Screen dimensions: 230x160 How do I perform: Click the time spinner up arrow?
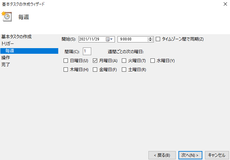pos(150,38)
